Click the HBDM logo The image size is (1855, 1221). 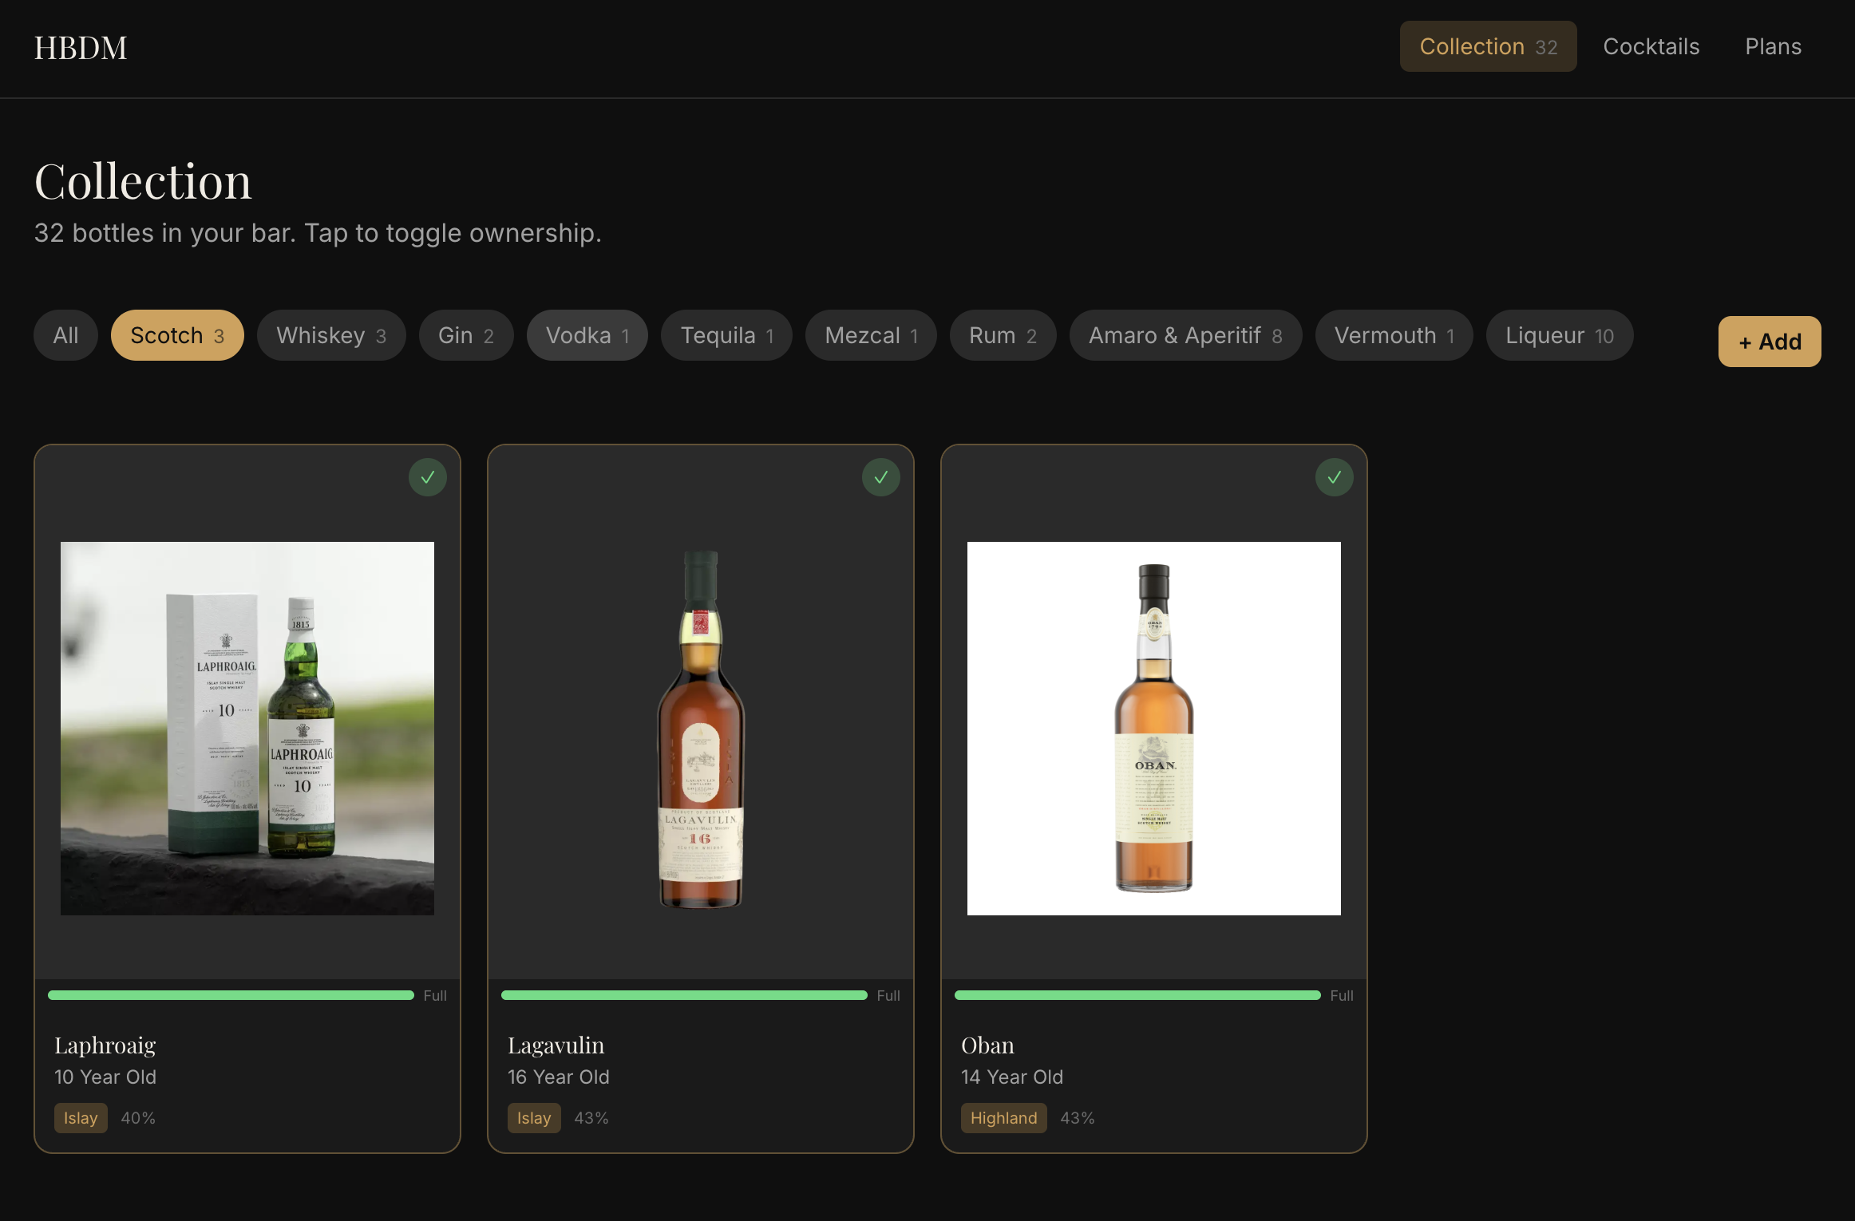(x=81, y=47)
